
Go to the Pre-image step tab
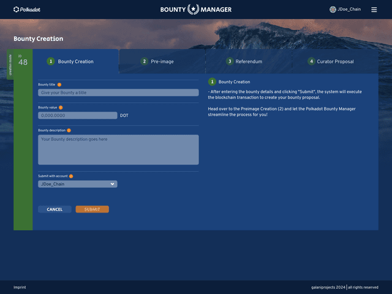[x=162, y=61]
